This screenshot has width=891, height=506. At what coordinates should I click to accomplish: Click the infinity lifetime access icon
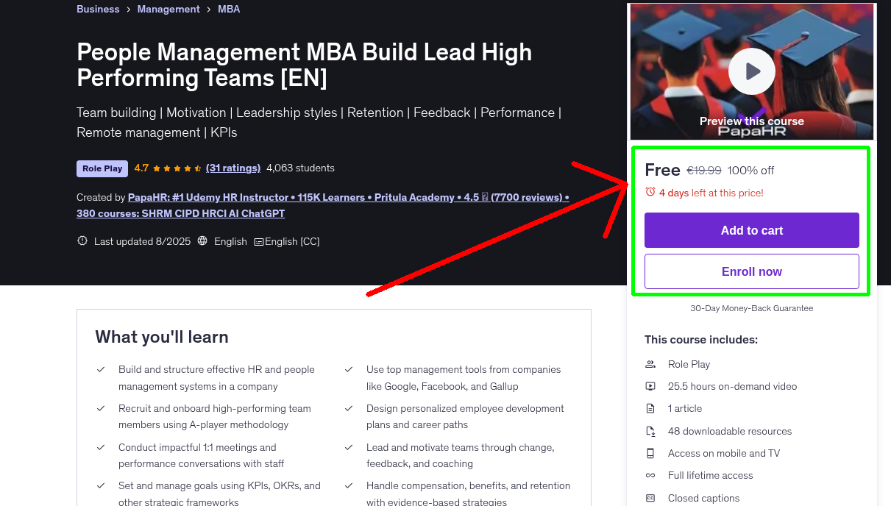650,475
